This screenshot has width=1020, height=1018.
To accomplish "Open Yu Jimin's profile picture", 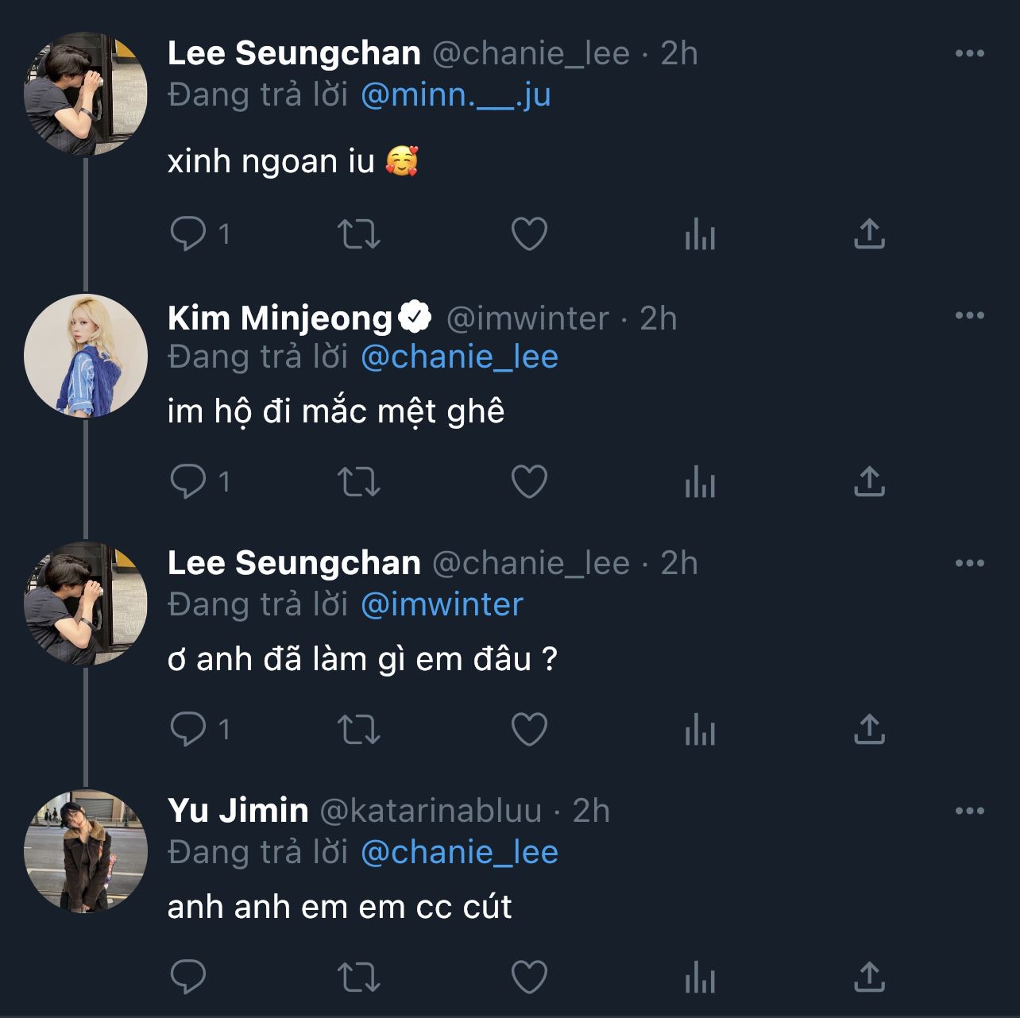I will click(86, 851).
